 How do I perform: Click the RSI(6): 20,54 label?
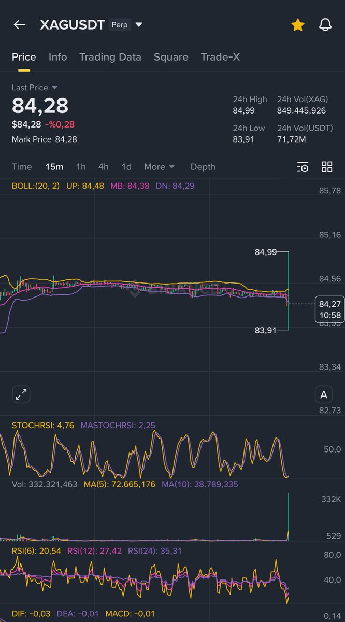pos(36,550)
